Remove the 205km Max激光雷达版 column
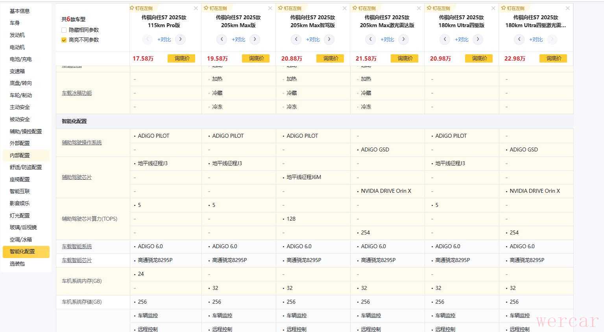 pos(419,8)
